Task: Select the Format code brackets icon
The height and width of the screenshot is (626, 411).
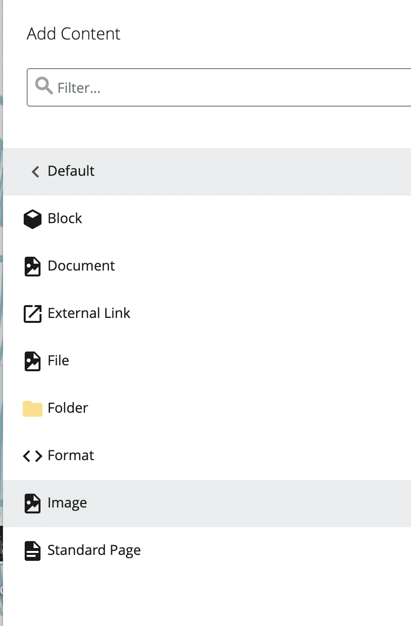Action: [x=32, y=456]
